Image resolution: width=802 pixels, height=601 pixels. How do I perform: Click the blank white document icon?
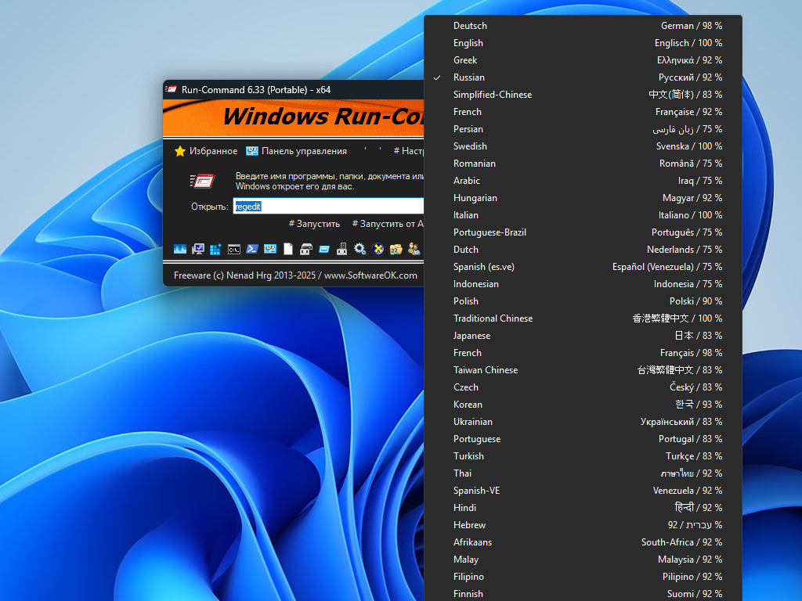(288, 250)
